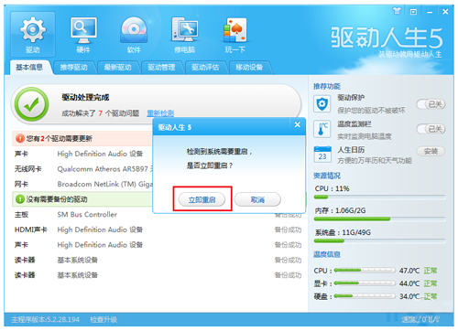Image resolution: width=458 pixels, height=331 pixels.
Task: Click the 温度监测栏 thermometer icon
Action: (322, 129)
